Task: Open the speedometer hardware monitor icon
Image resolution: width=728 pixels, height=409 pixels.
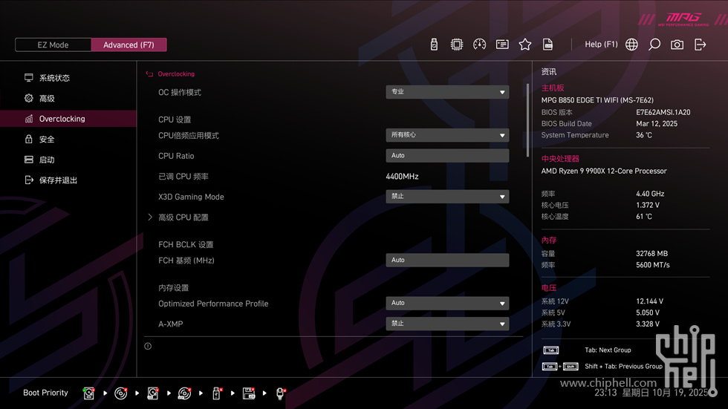Action: pos(479,45)
